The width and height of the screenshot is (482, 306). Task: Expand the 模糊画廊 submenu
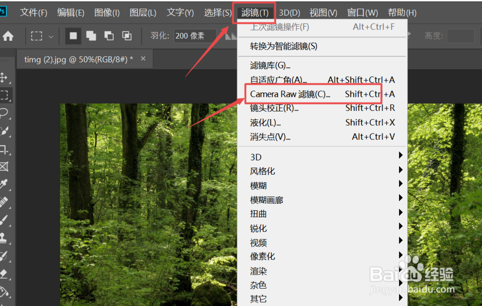(322, 200)
